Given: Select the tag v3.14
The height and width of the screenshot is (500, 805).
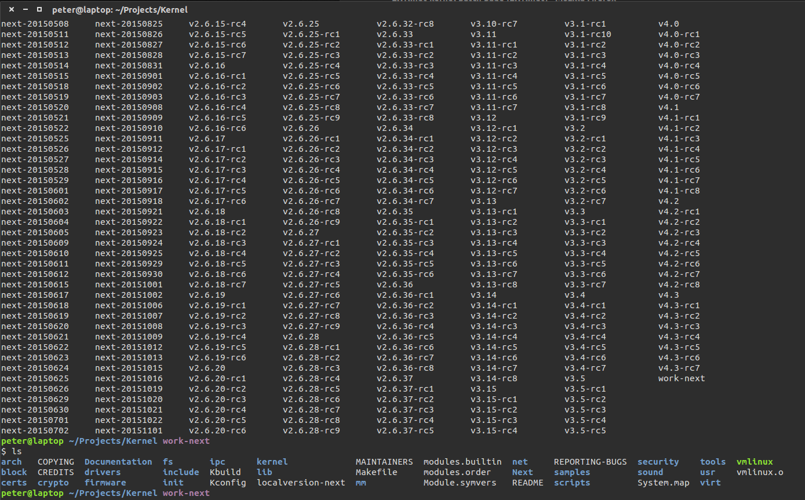Looking at the screenshot, I should pos(483,295).
